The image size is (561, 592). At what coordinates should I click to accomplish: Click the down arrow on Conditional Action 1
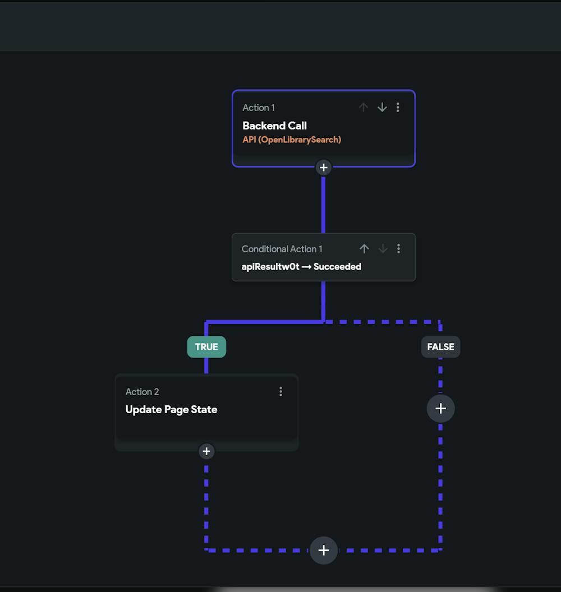coord(383,248)
